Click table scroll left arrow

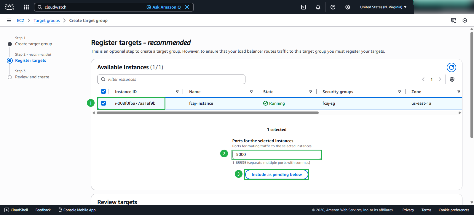pos(94,113)
